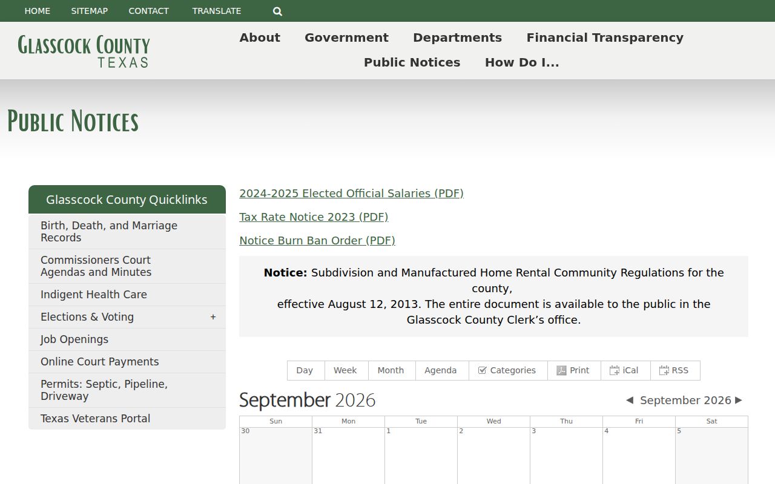The width and height of the screenshot is (775, 484).
Task: Open Permits: Septic, Pipeline, Driveway
Action: coord(127,390)
